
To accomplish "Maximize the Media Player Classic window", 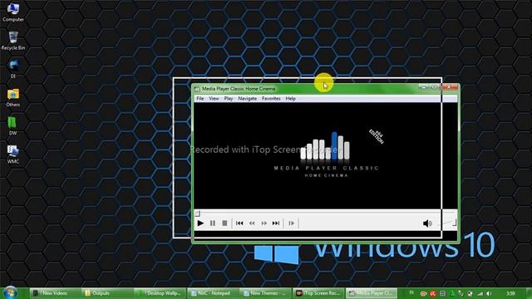I will [434, 87].
